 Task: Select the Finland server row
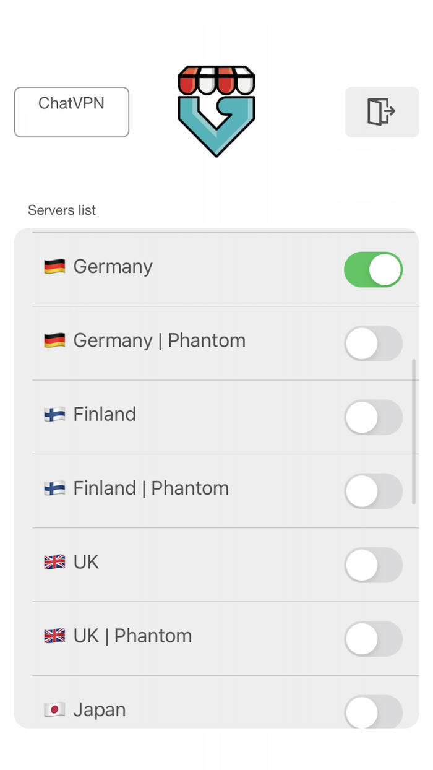[186, 414]
